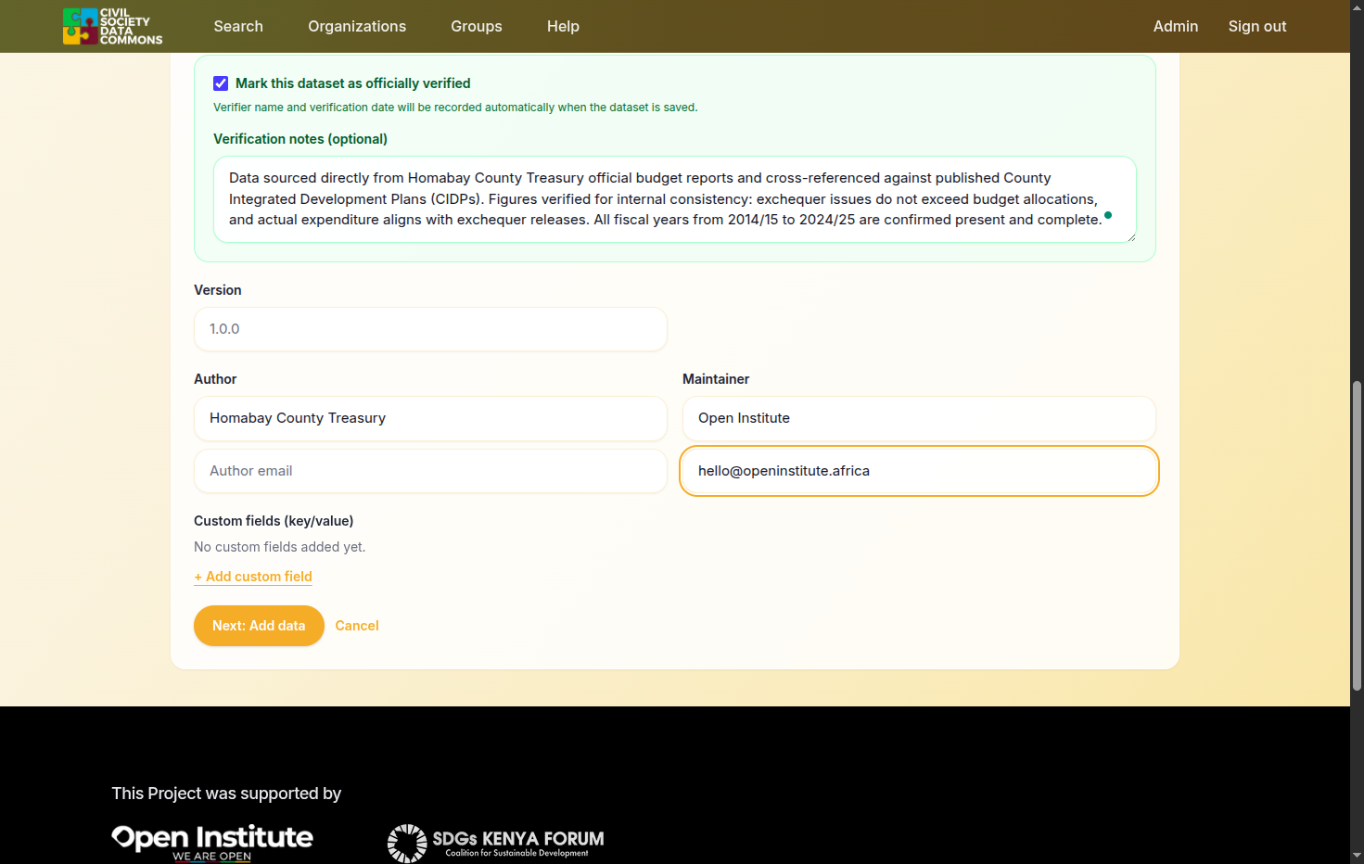
Task: Click the 'Version' label
Action: [x=218, y=290]
